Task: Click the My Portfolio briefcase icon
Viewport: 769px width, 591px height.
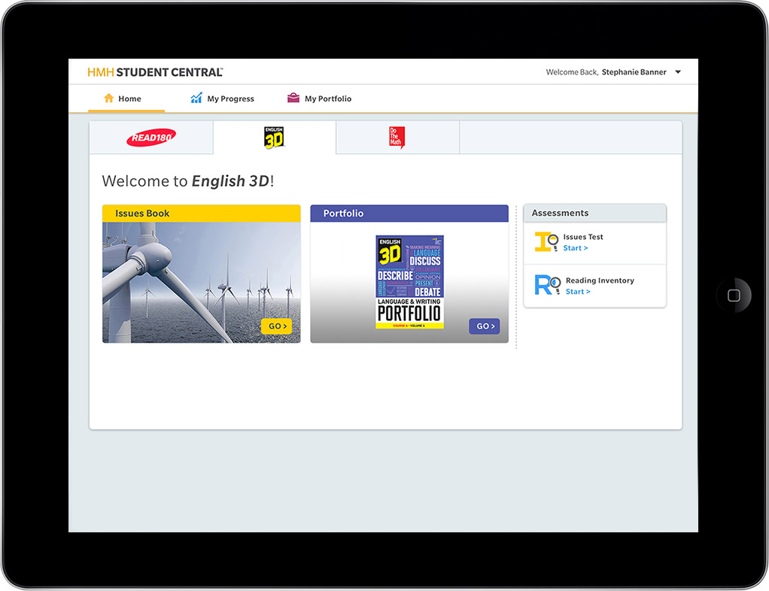Action: [293, 98]
